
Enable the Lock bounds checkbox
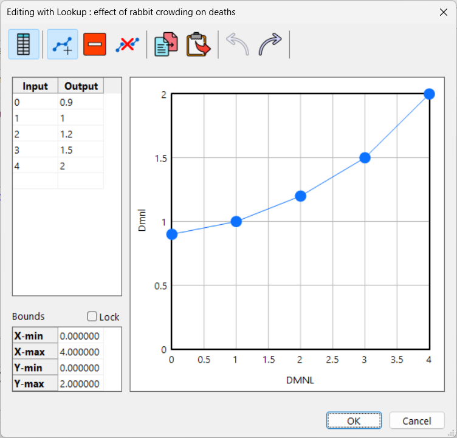pos(92,317)
